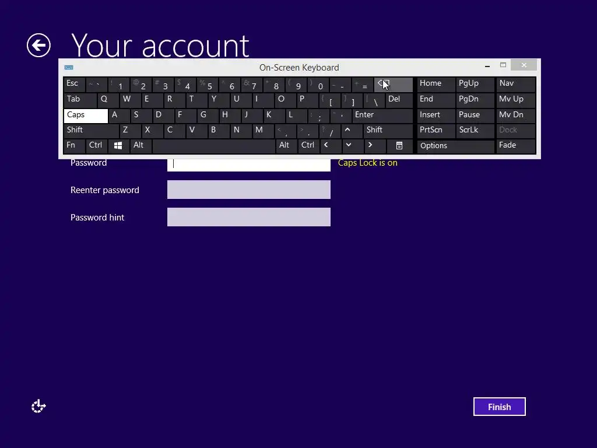Tap the Enter key
The width and height of the screenshot is (597, 448).
[382, 116]
